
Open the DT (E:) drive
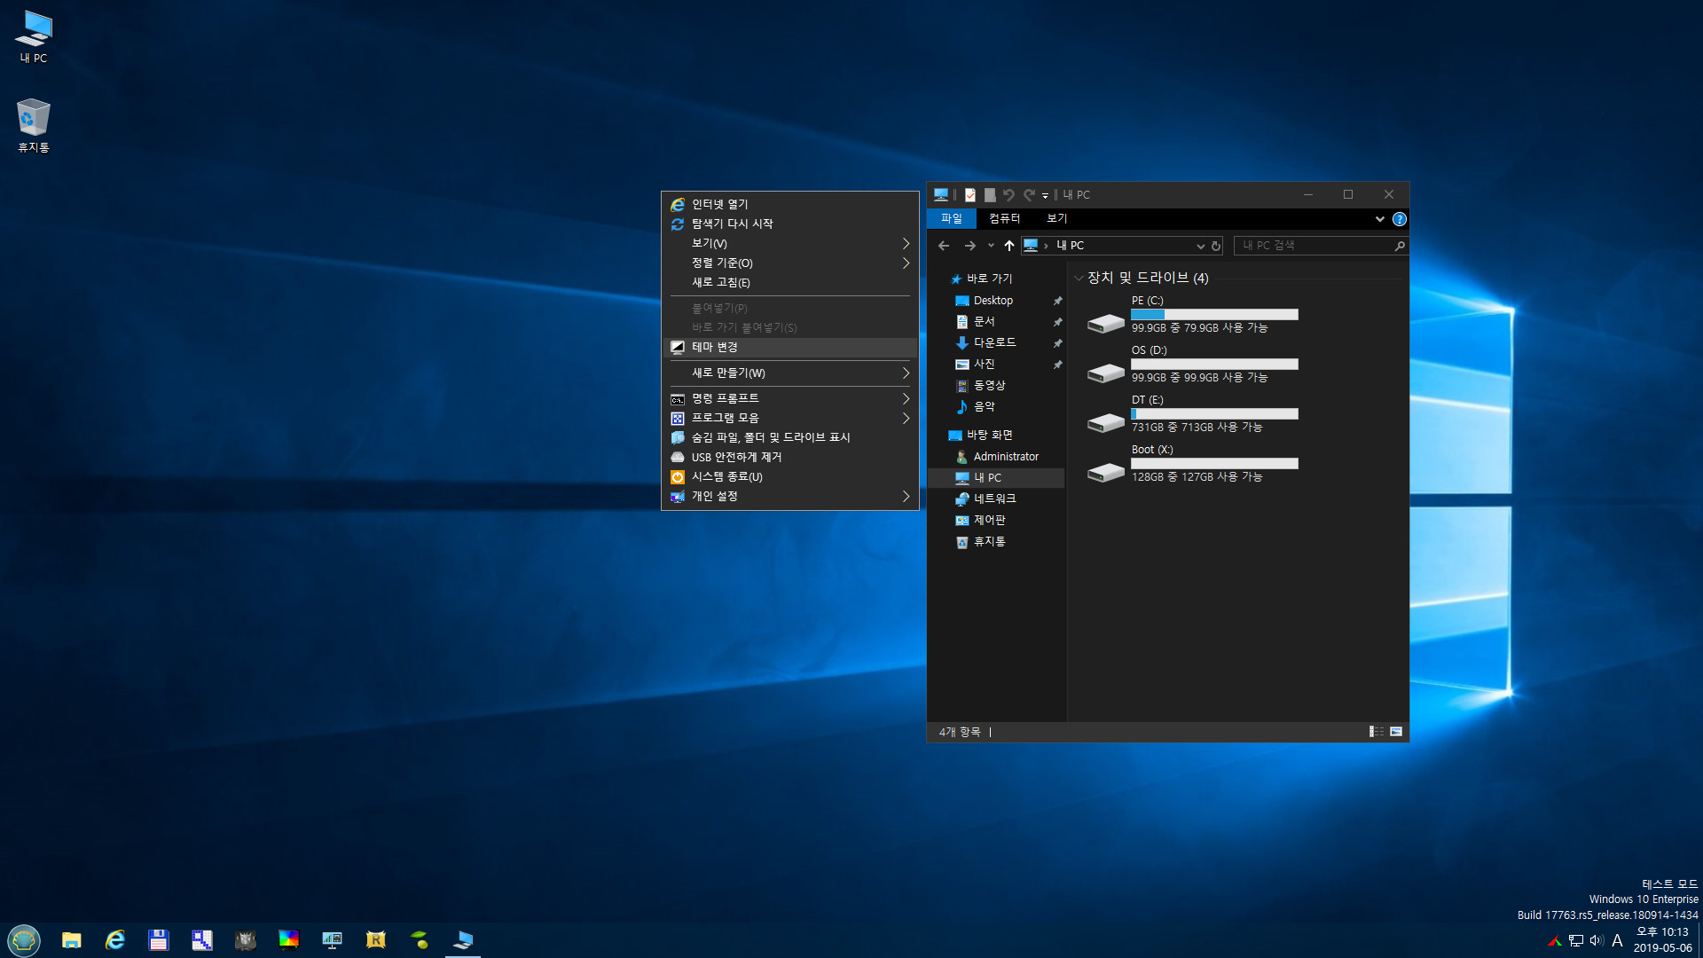pos(1194,414)
